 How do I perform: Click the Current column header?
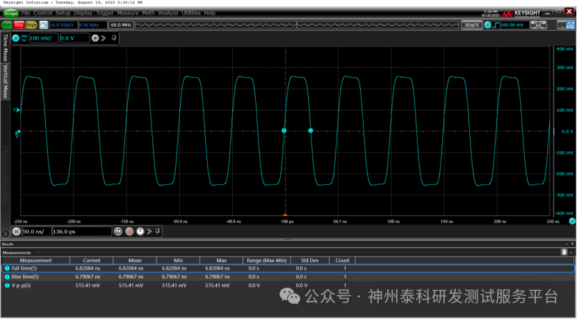point(92,260)
